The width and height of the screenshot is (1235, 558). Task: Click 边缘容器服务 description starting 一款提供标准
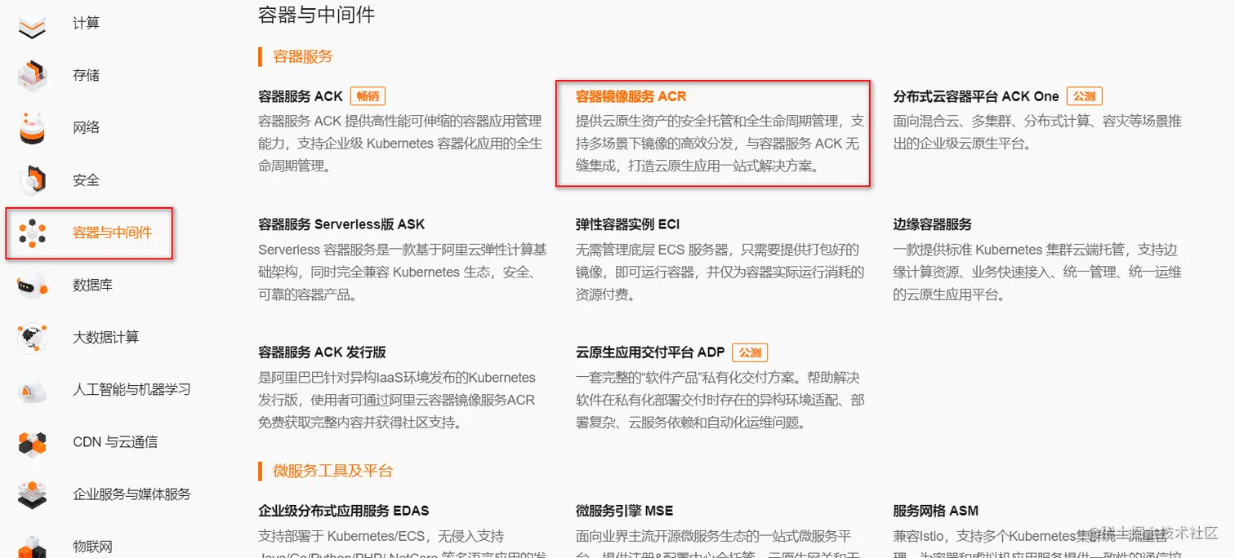(x=1037, y=272)
